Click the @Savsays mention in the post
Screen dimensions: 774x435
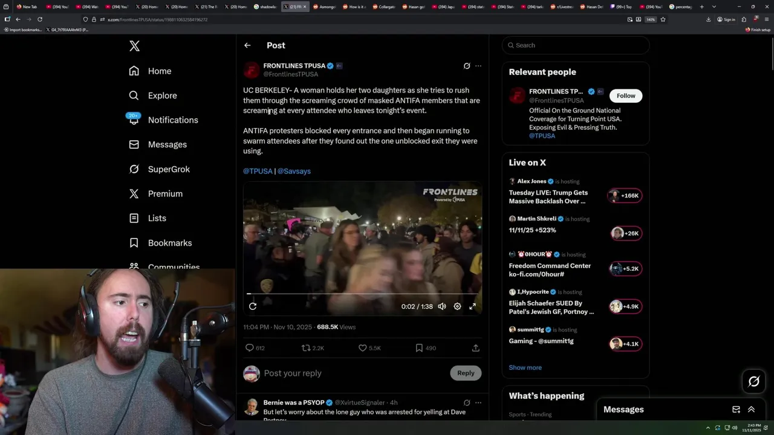(294, 171)
